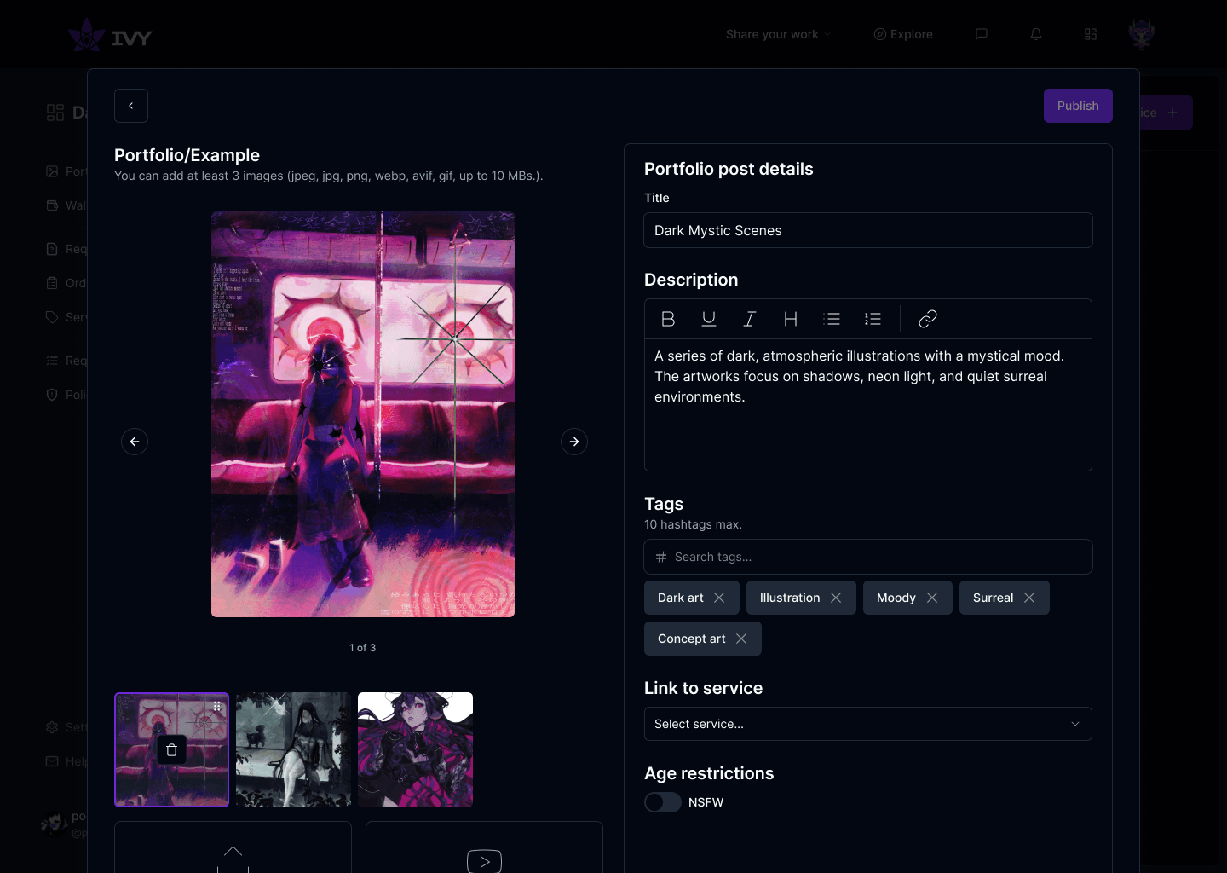The height and width of the screenshot is (873, 1227).
Task: Remove the Illustration tag
Action: pyautogui.click(x=836, y=598)
